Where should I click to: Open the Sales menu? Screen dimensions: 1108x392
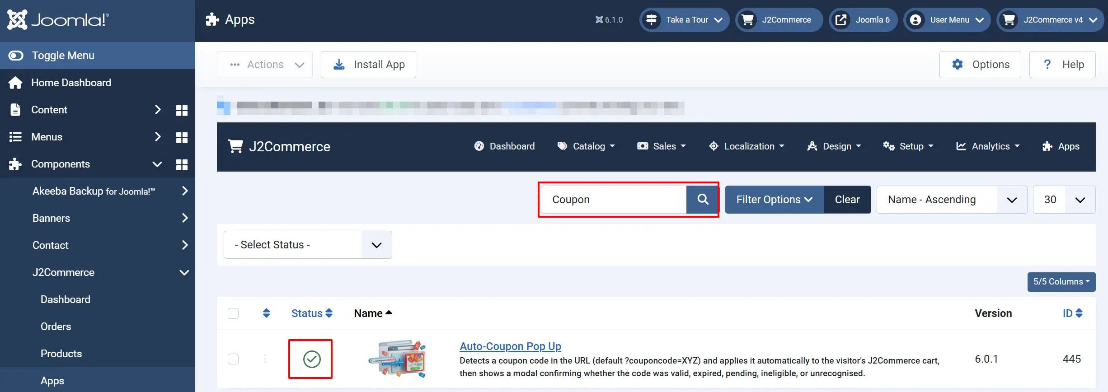click(662, 146)
